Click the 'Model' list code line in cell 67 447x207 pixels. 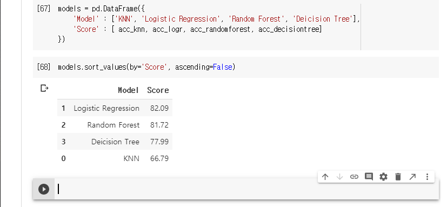click(x=216, y=19)
